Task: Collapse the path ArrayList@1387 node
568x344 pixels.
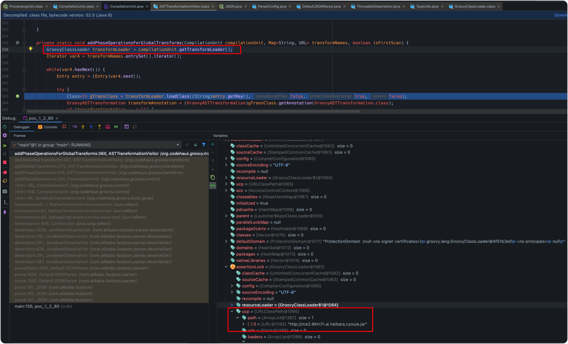Action: click(x=237, y=318)
